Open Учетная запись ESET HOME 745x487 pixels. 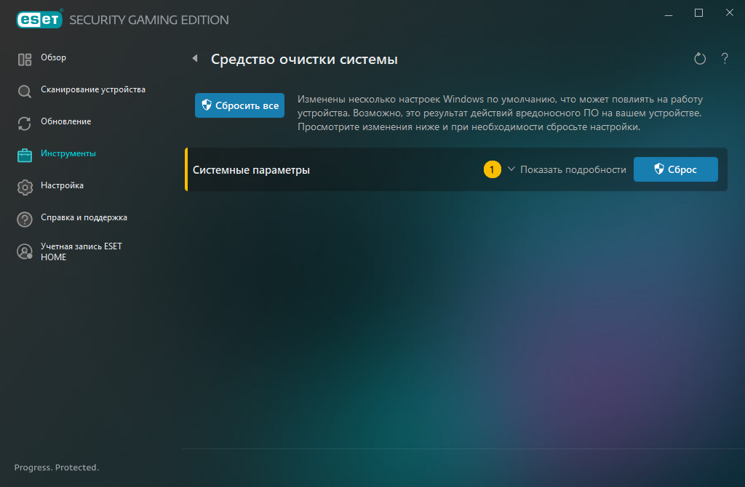coord(81,251)
